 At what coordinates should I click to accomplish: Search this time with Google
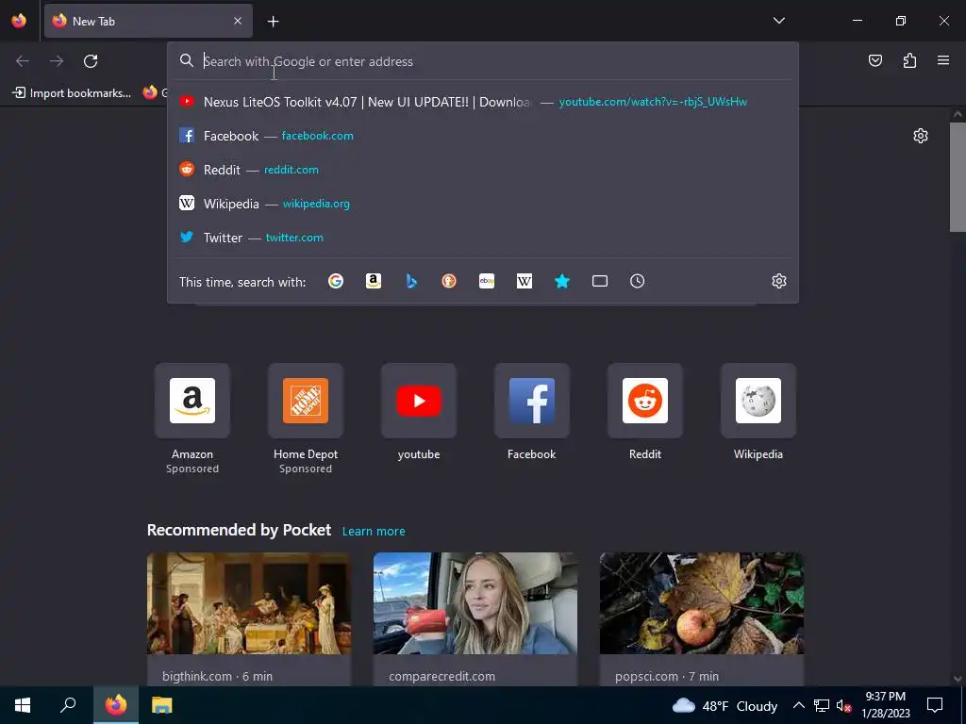[336, 281]
